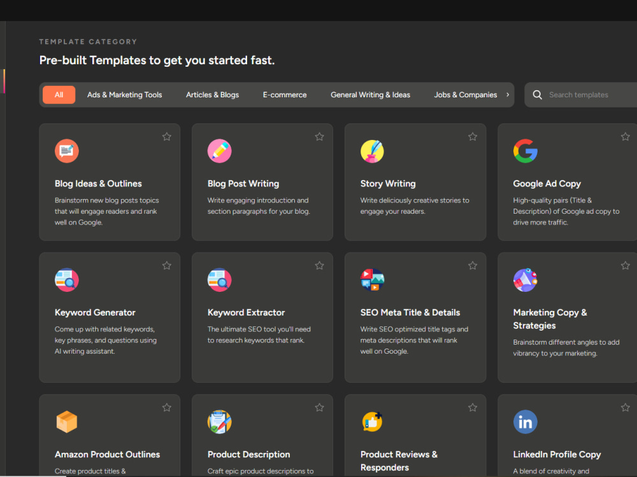The image size is (637, 477).
Task: Open the Blog Ideas & Outlines icon
Action: 67,151
